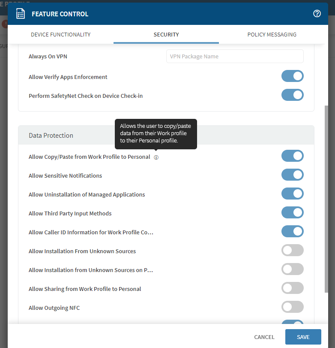Disable Allow Verify Apps Enforcement toggle
Image resolution: width=335 pixels, height=348 pixels.
point(292,76)
